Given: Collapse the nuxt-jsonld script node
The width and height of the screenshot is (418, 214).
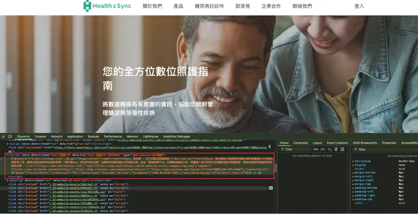Looking at the screenshot, I should point(7,155).
